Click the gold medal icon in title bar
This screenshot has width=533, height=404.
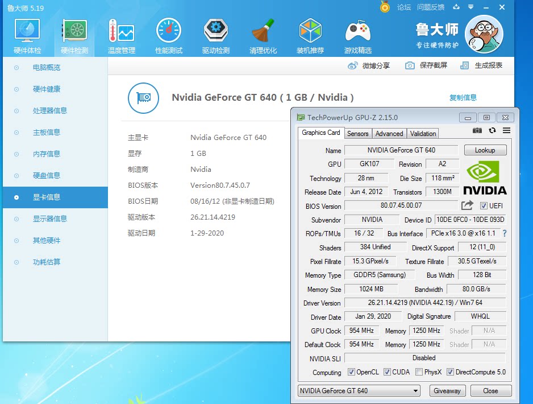click(385, 7)
